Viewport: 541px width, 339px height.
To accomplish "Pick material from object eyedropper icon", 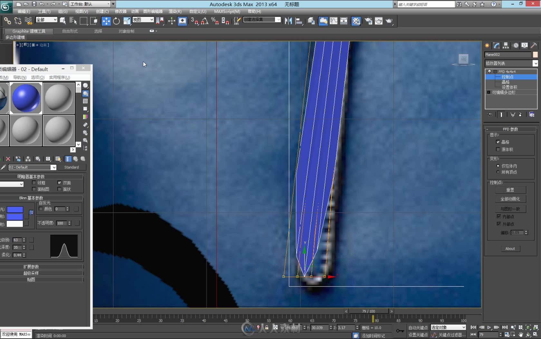I will click(3, 167).
